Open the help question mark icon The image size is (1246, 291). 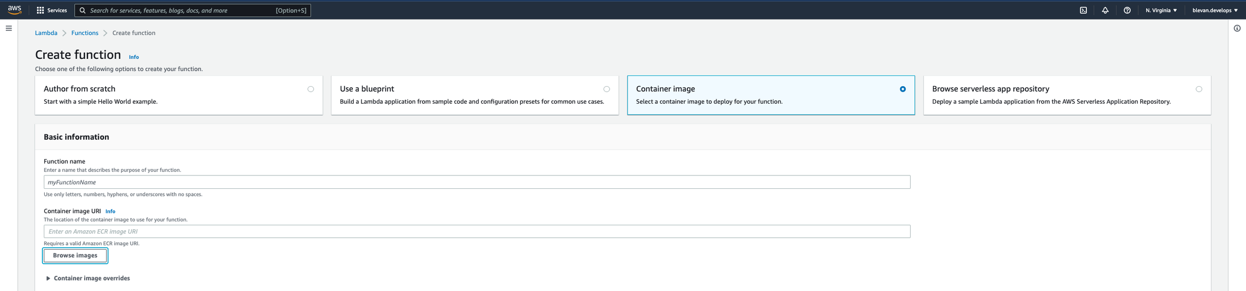[x=1127, y=10]
